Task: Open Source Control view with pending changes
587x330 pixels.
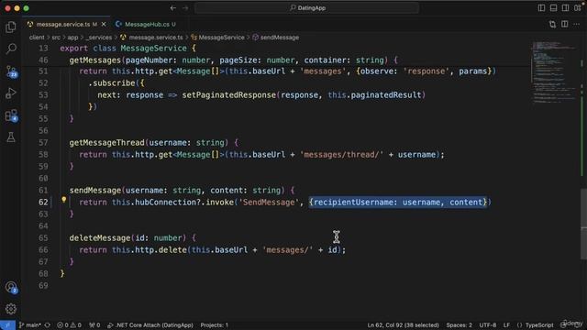Action: [11, 71]
